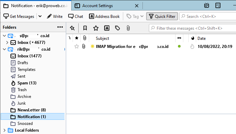Switch to the Notification mail tab
This screenshot has width=236, height=134.
[36, 6]
